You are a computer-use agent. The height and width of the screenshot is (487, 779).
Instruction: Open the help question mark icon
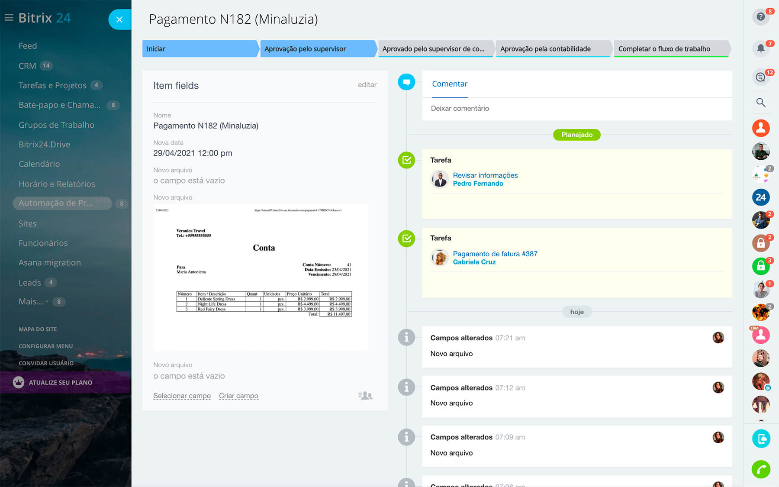[x=760, y=17]
